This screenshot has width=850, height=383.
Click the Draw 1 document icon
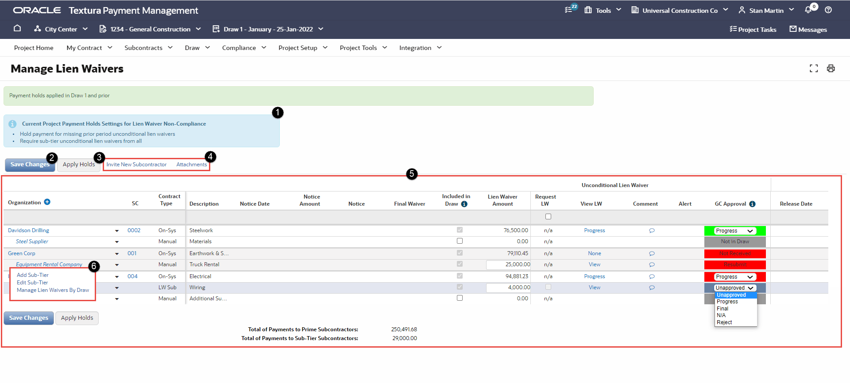pyautogui.click(x=216, y=29)
